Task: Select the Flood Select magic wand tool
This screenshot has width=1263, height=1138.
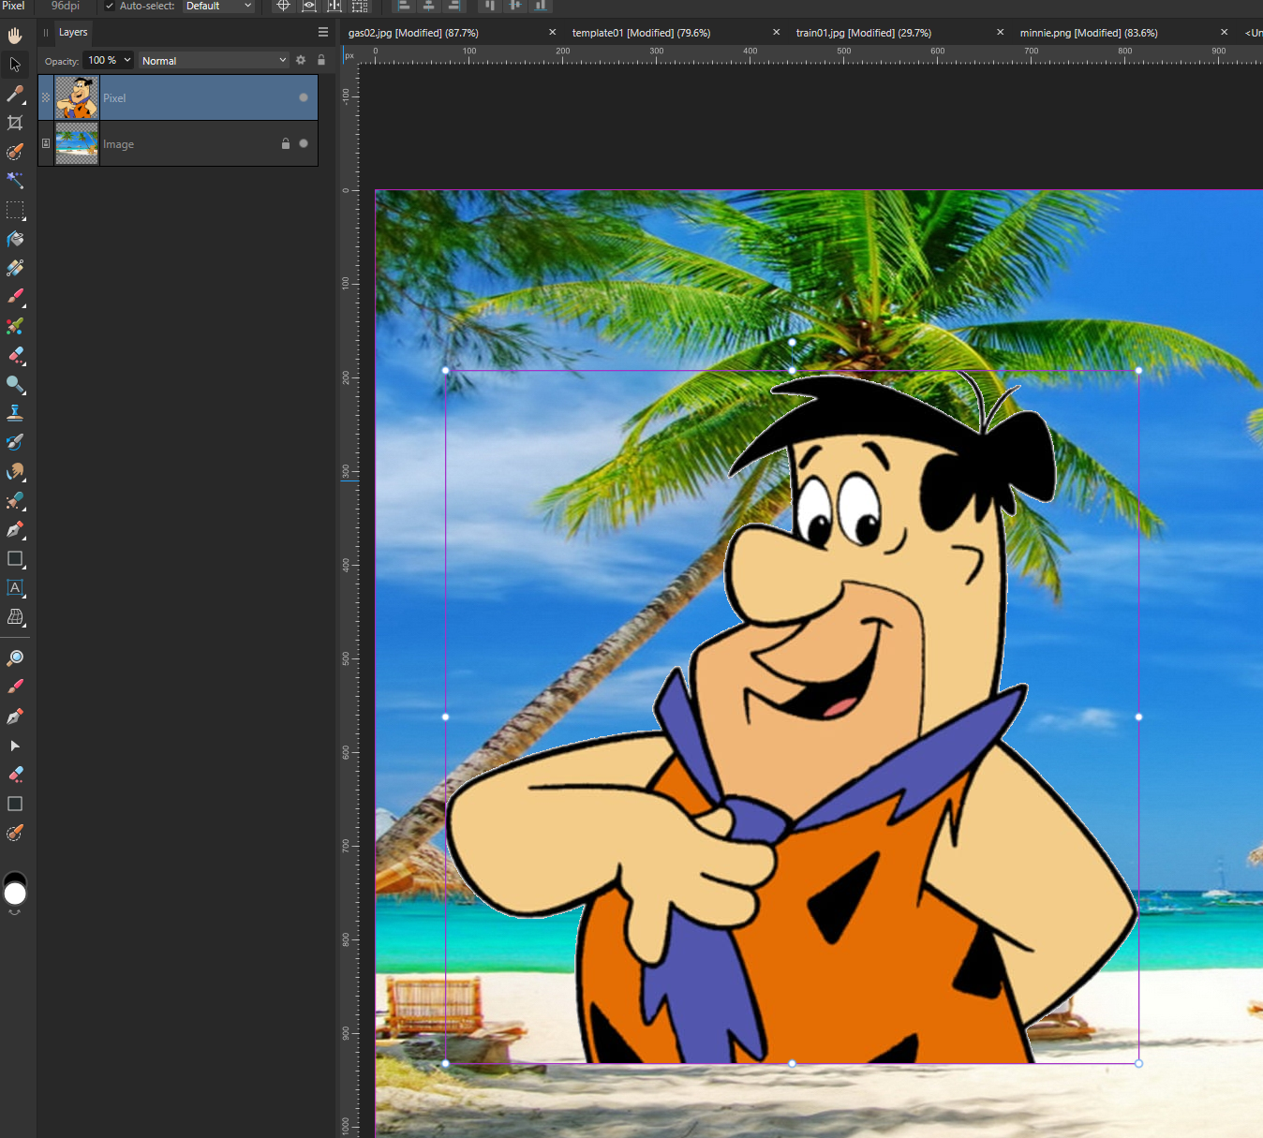Action: [15, 181]
